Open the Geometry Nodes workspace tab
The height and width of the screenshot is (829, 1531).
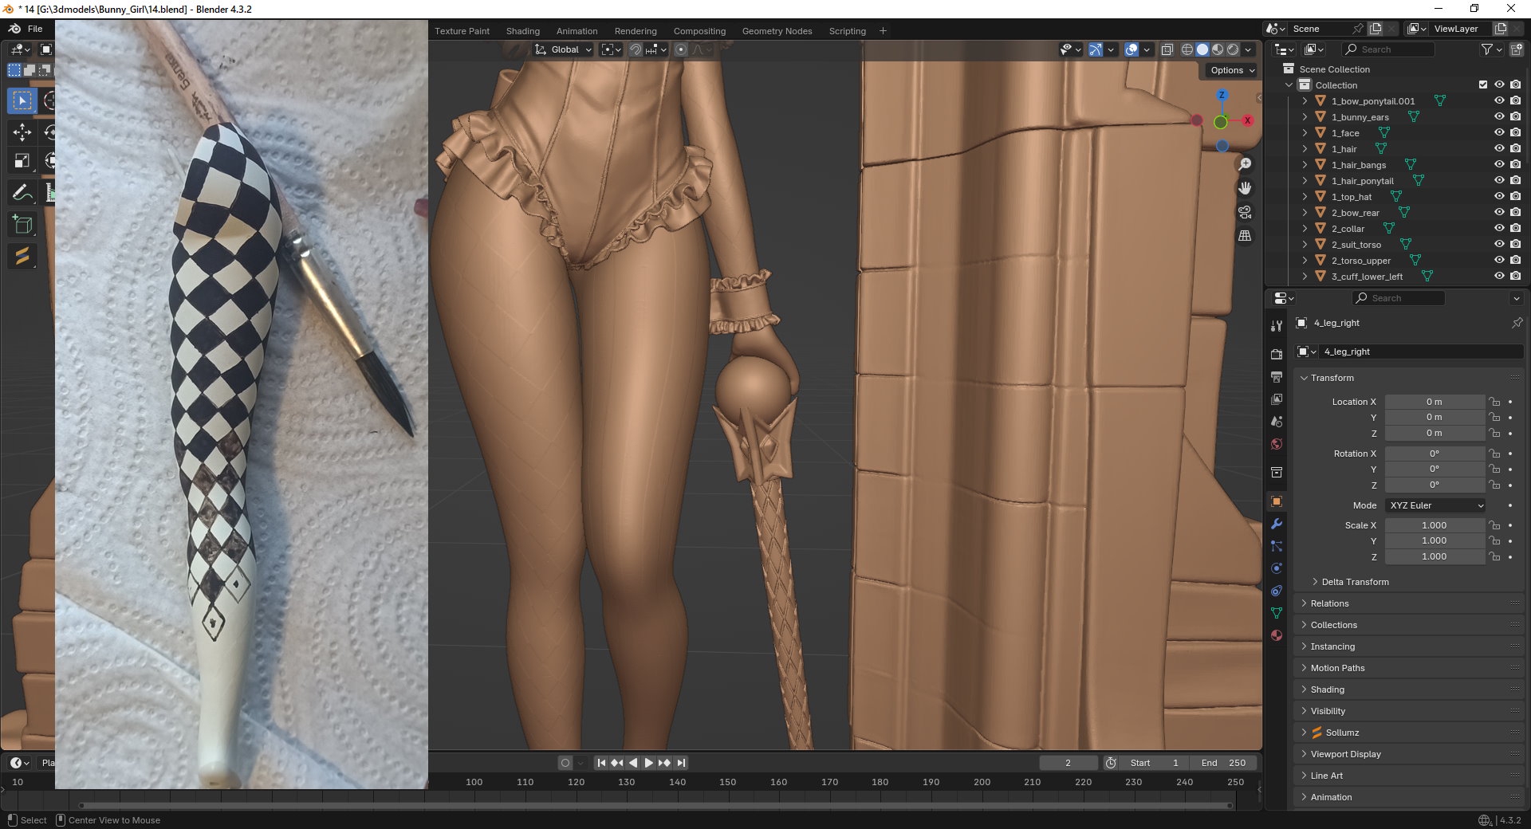pyautogui.click(x=777, y=31)
